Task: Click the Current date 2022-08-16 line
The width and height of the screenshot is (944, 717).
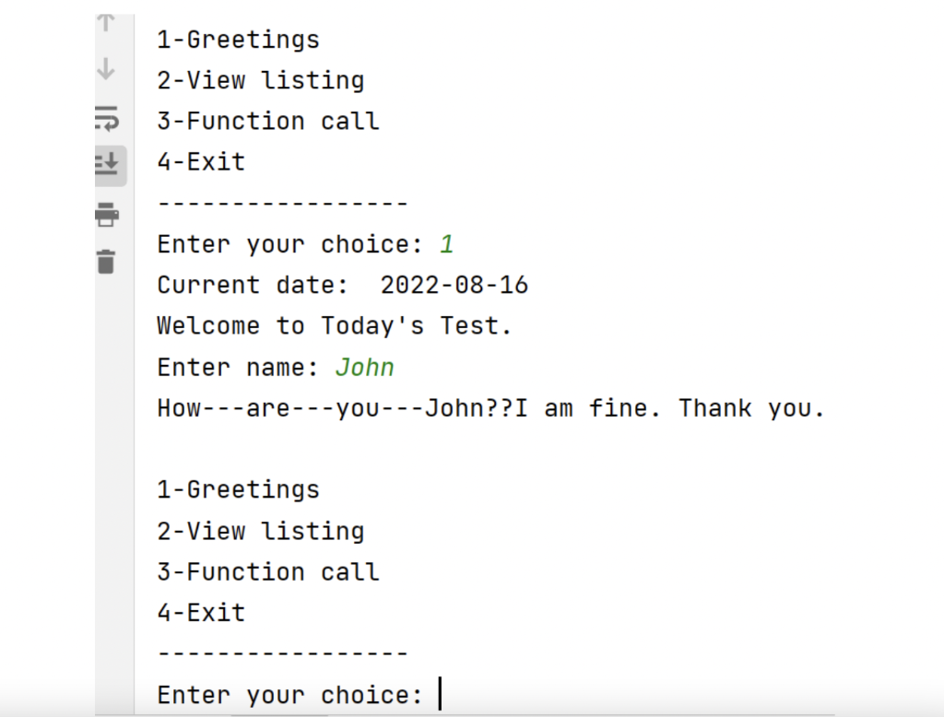Action: click(342, 285)
